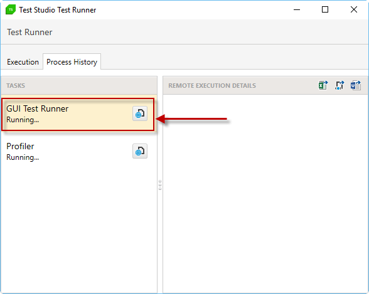Close the Test Studio Test Runner window
Screen dimensions: 369x294
[x=354, y=9]
